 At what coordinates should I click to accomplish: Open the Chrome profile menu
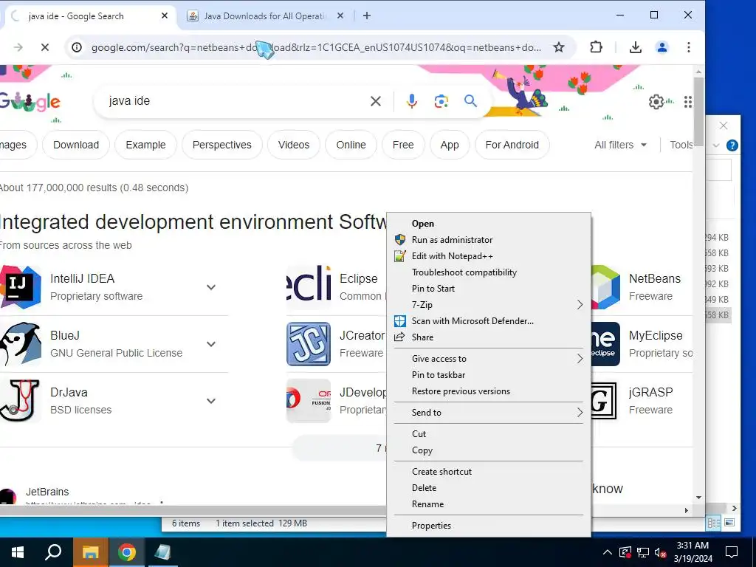pos(662,47)
